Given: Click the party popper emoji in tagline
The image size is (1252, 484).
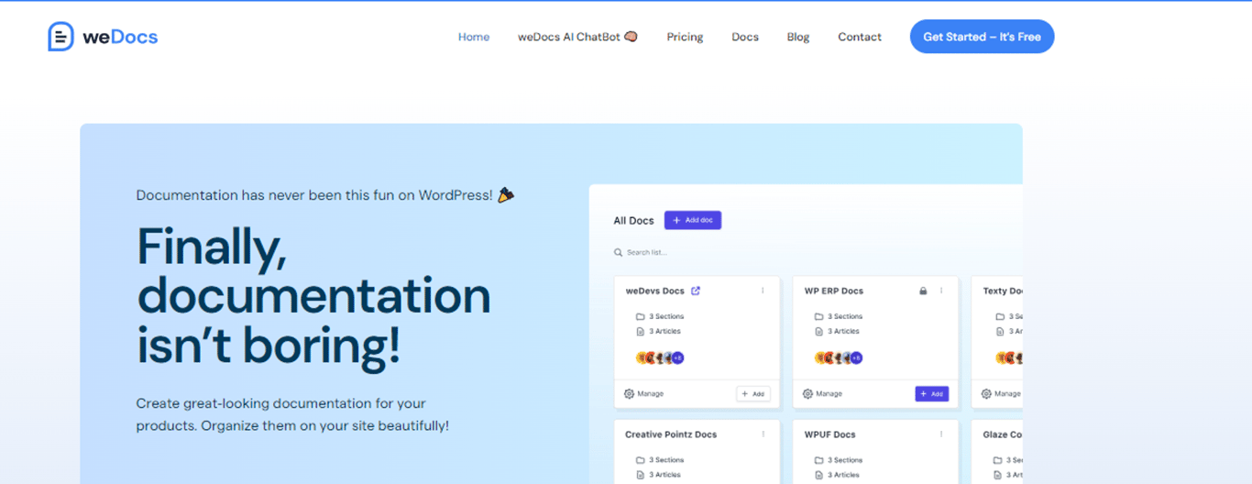Looking at the screenshot, I should click(x=506, y=195).
